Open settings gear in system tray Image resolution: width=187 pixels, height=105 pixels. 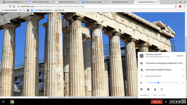click(x=141, y=89)
